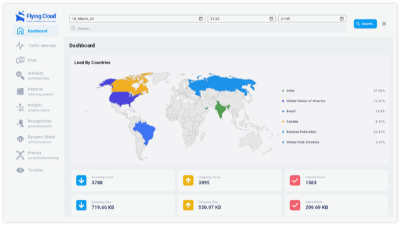Click the Incoming Size down-arrow icon

(x=81, y=205)
